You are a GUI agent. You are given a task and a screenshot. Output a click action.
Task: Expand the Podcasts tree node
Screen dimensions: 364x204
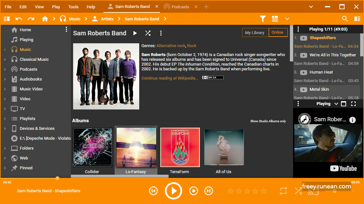(5, 69)
